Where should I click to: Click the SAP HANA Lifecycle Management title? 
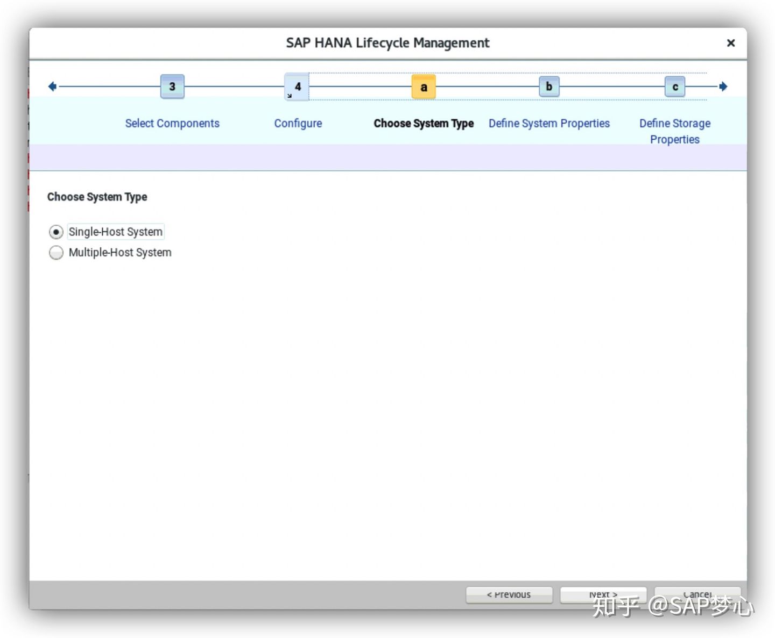pos(387,43)
